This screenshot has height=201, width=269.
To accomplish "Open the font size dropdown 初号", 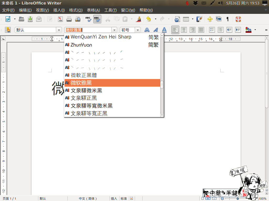I will [x=138, y=30].
